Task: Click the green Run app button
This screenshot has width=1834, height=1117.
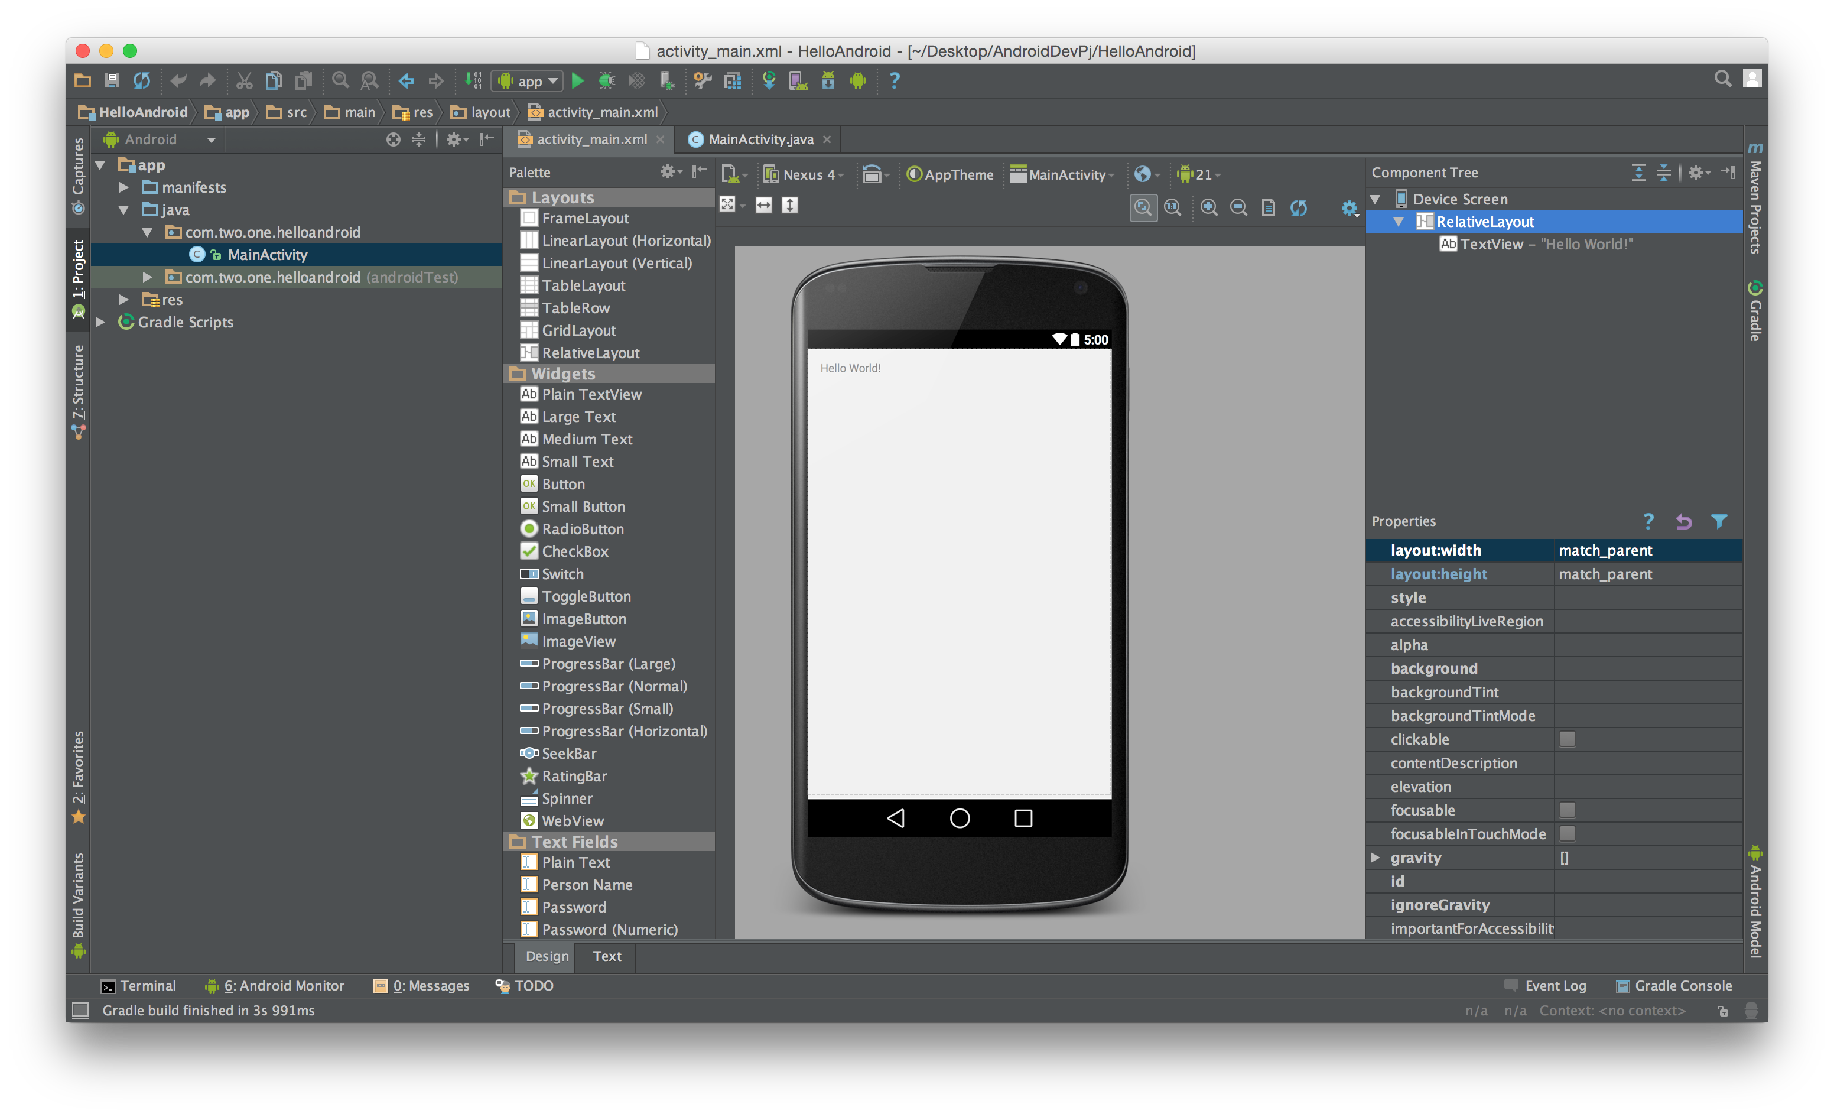Action: point(578,80)
